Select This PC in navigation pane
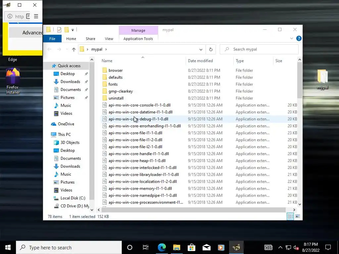The width and height of the screenshot is (339, 254). (64, 134)
